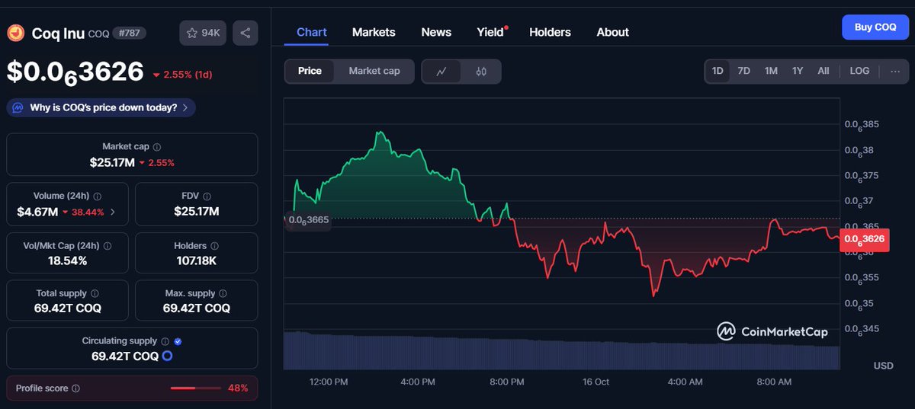Switch chart to Market cap view
This screenshot has height=409, width=915.
click(x=374, y=71)
